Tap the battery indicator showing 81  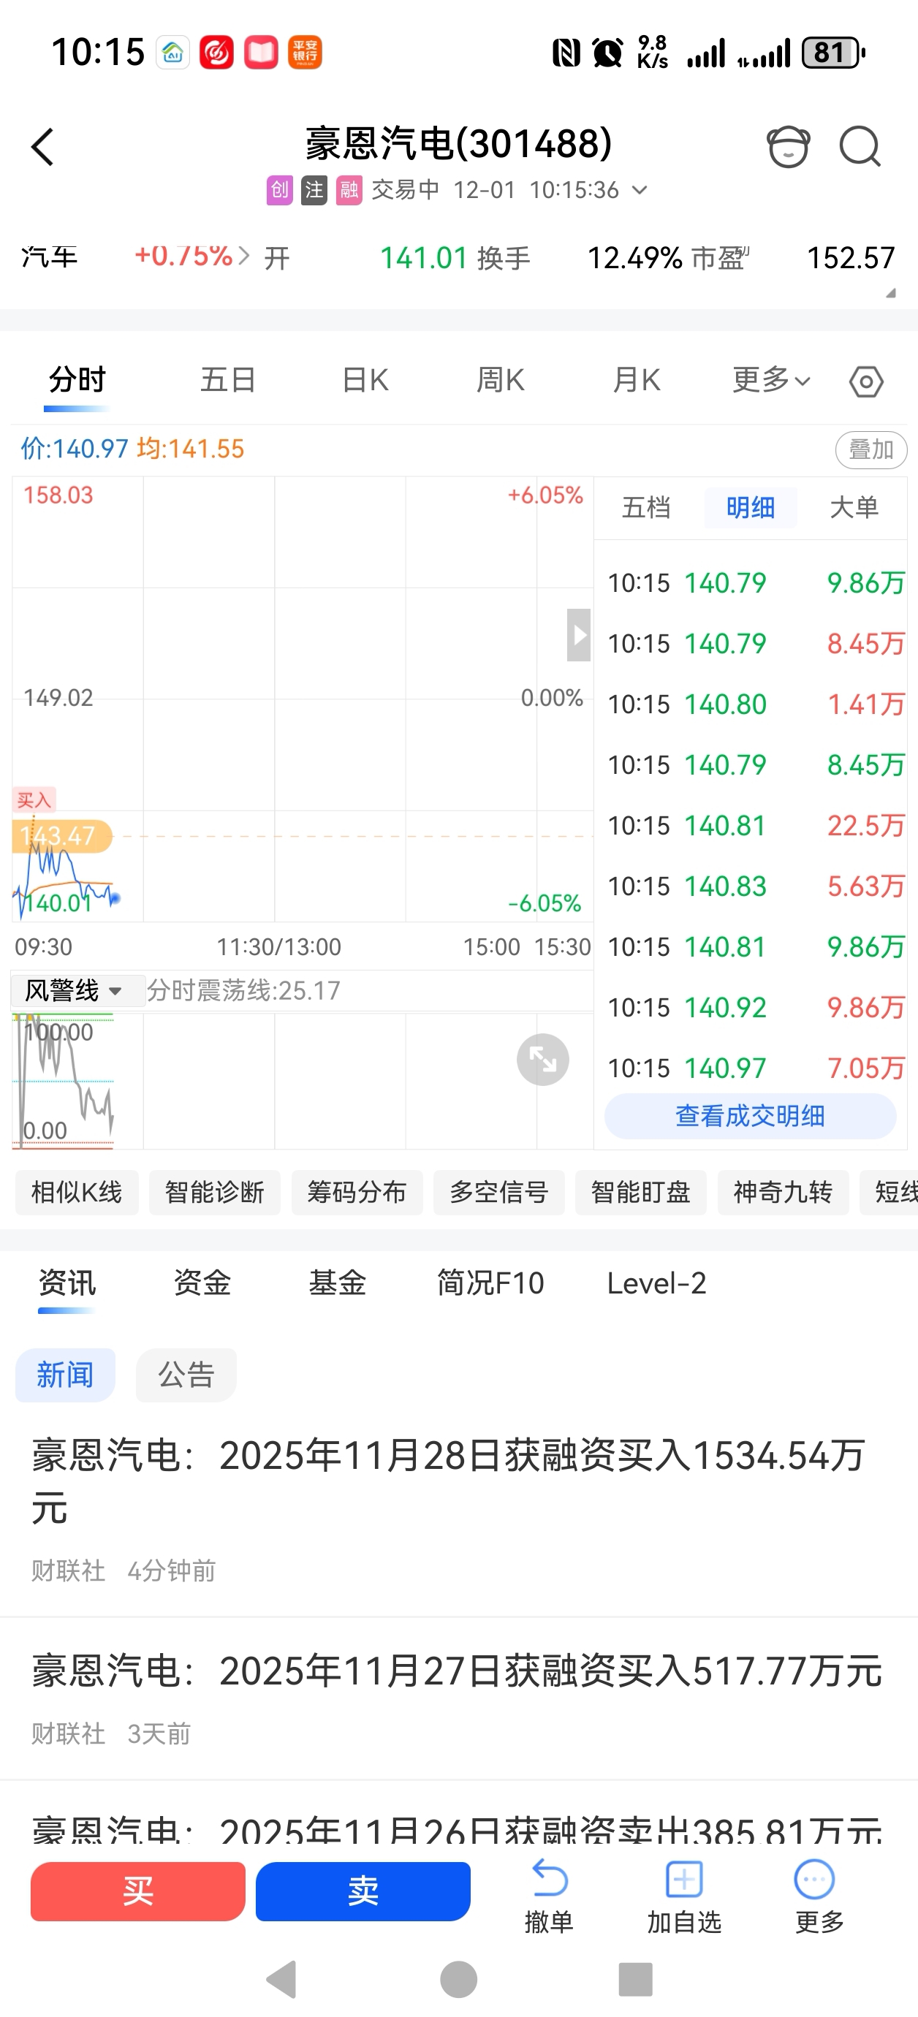coord(832,53)
